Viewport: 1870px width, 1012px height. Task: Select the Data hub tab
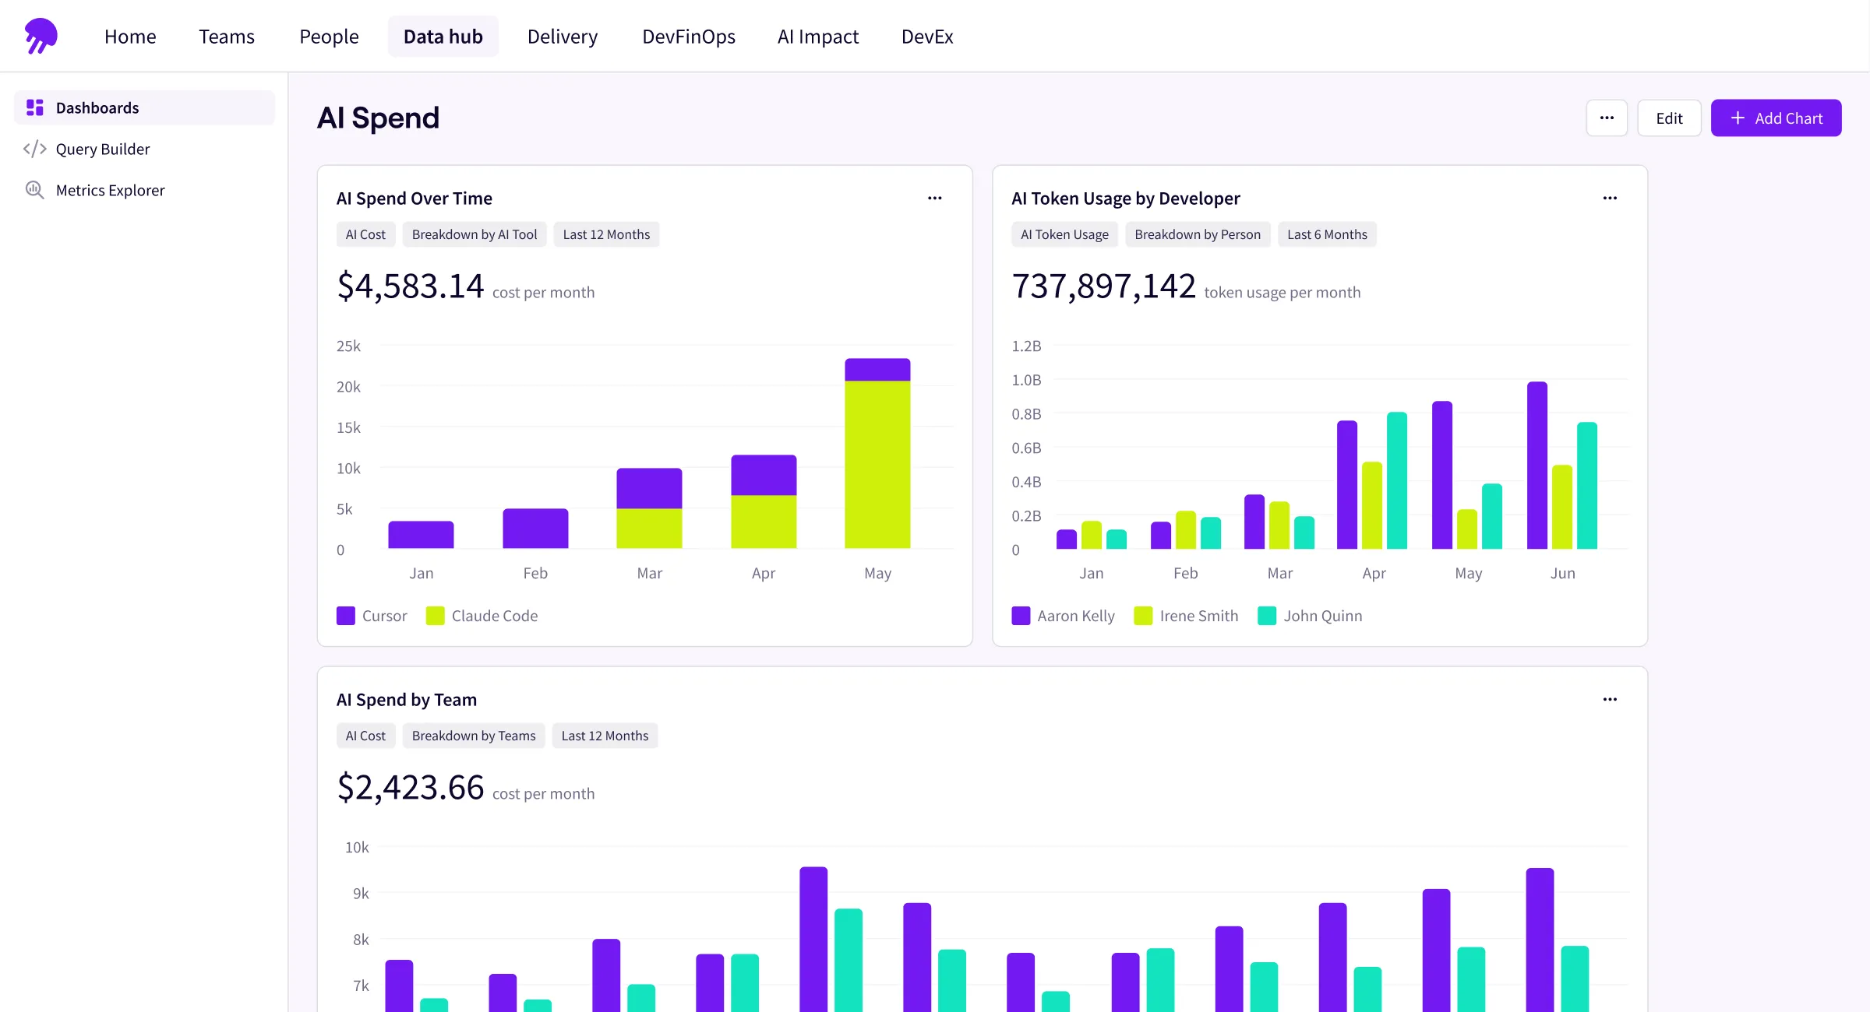coord(443,37)
